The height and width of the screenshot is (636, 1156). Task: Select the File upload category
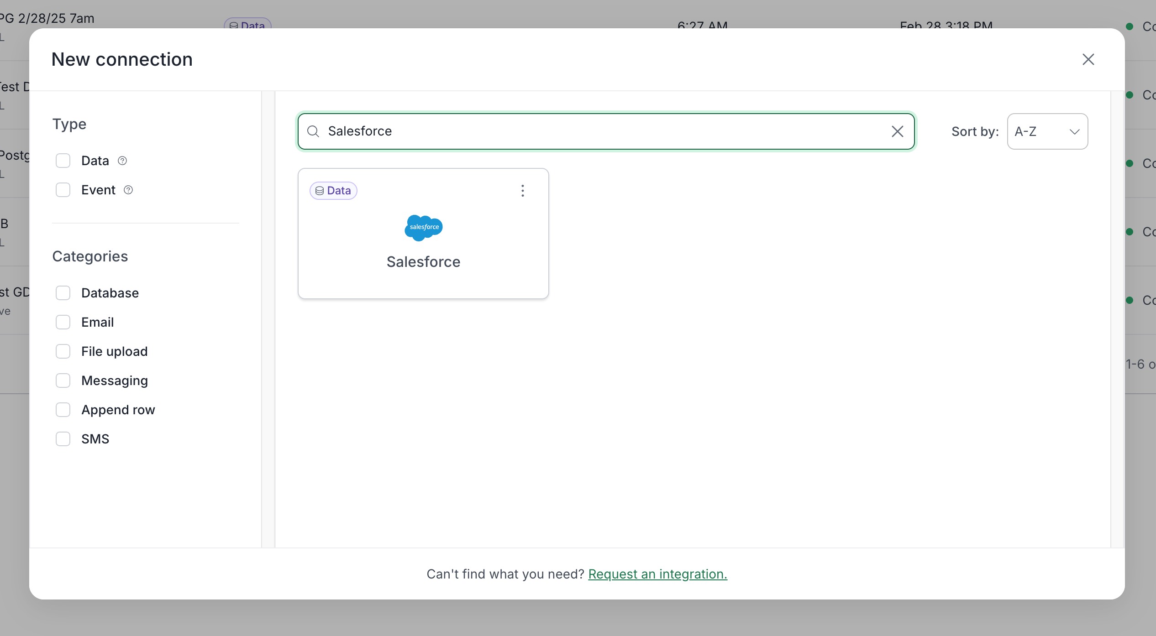click(x=63, y=351)
